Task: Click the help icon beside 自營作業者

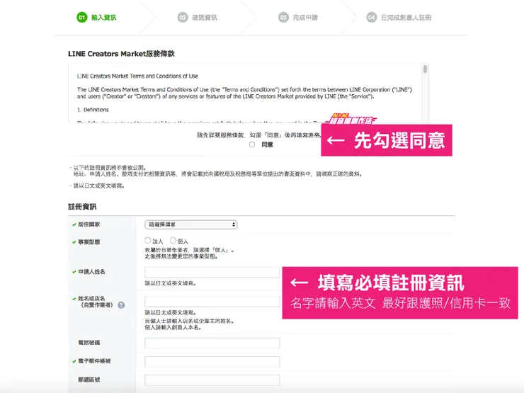Action: click(x=121, y=304)
